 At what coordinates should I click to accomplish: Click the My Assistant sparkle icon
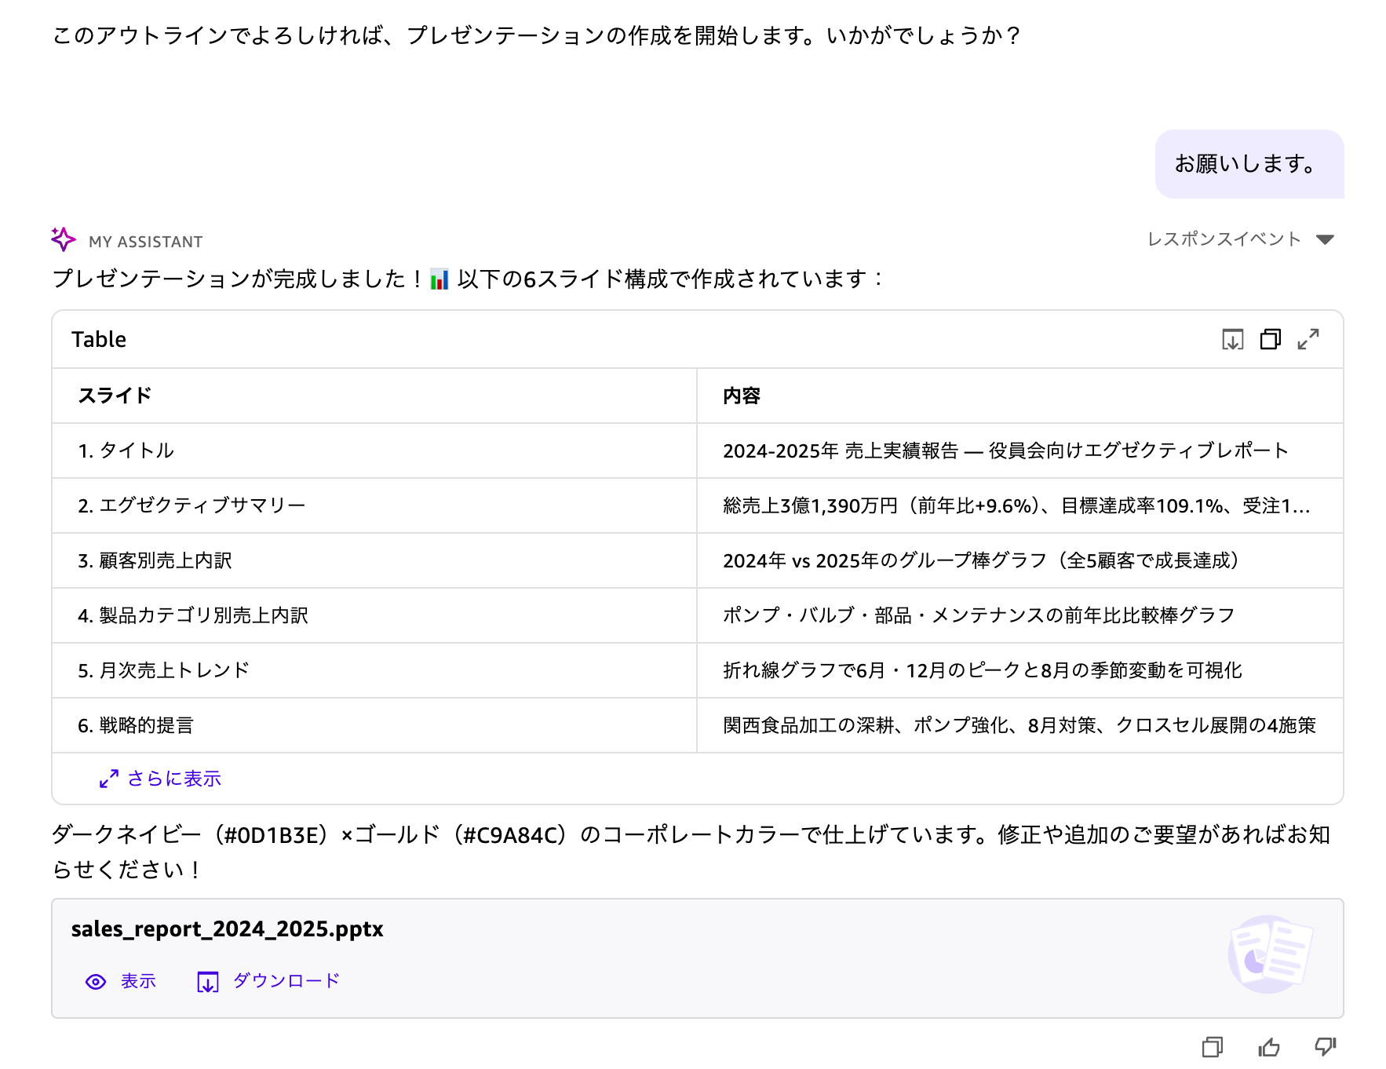[64, 239]
